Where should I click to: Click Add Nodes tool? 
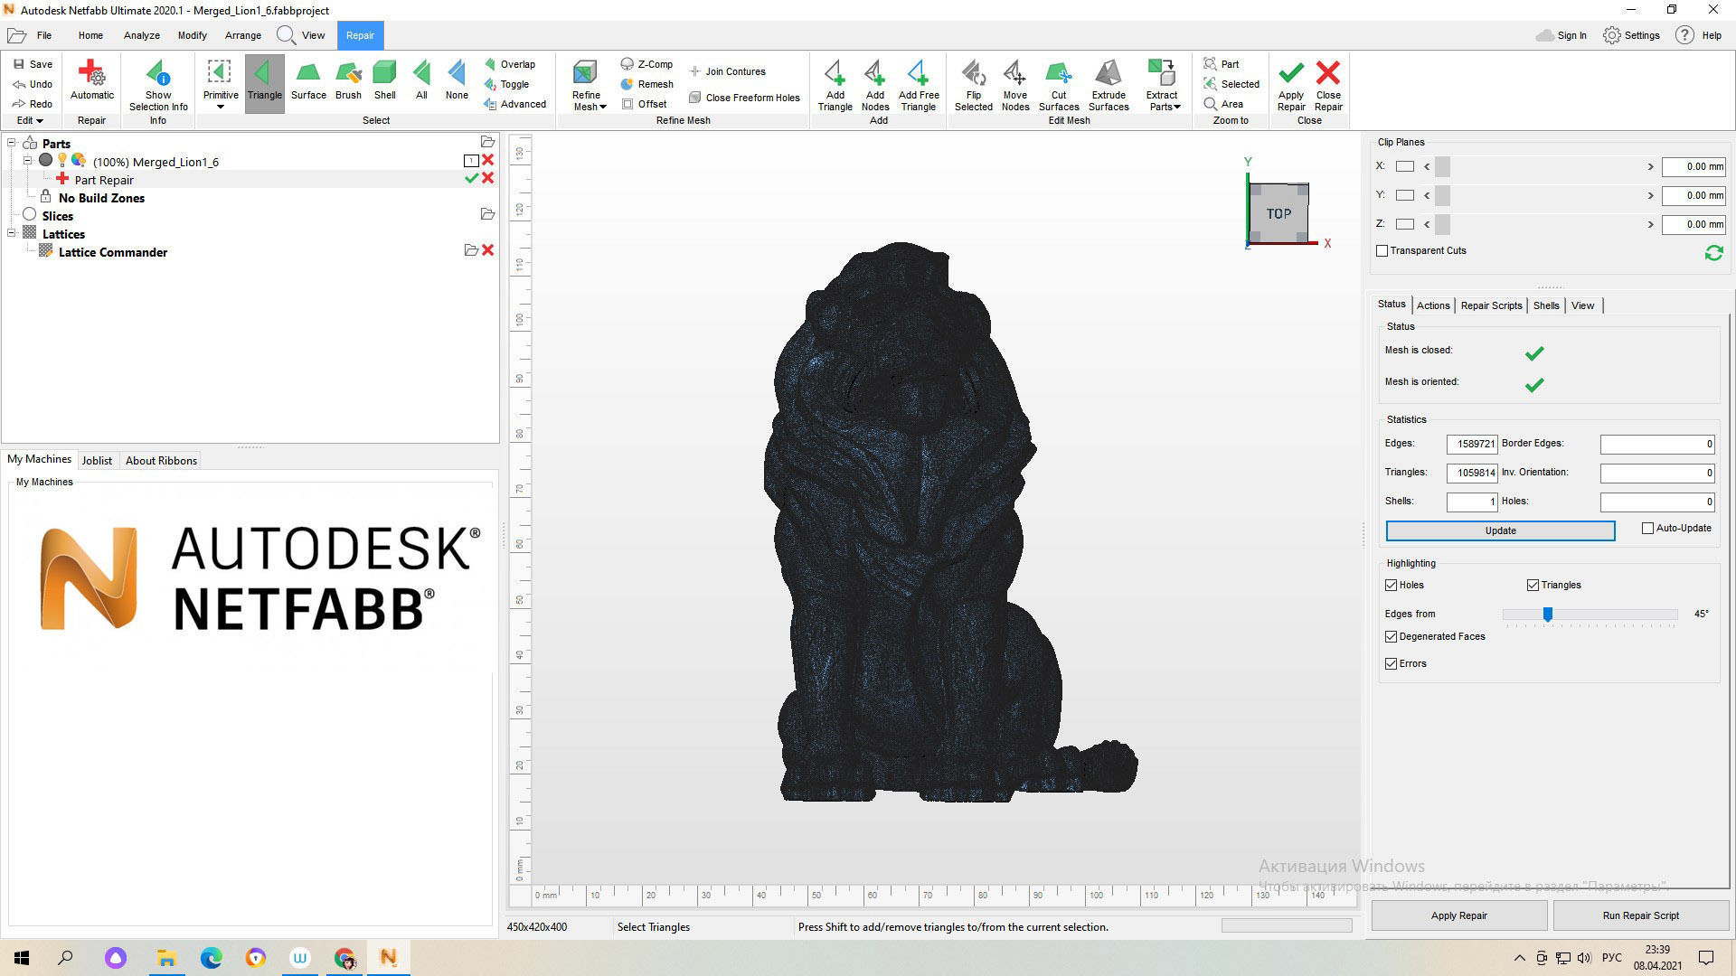874,85
